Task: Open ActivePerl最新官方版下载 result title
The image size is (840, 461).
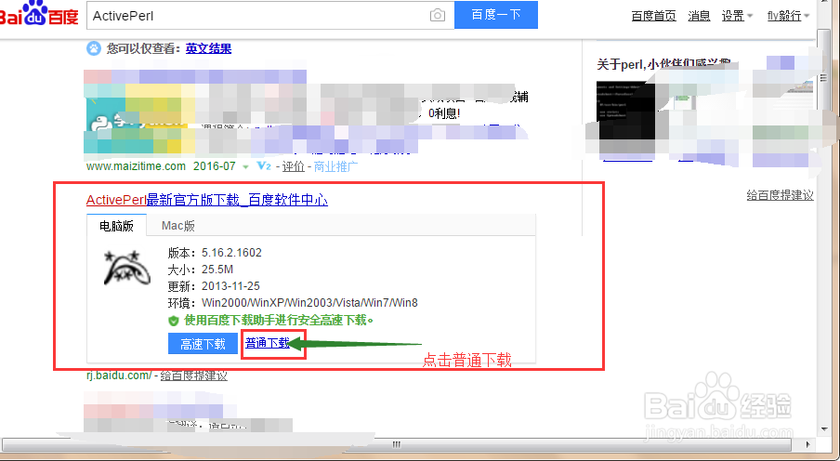Action: click(207, 200)
